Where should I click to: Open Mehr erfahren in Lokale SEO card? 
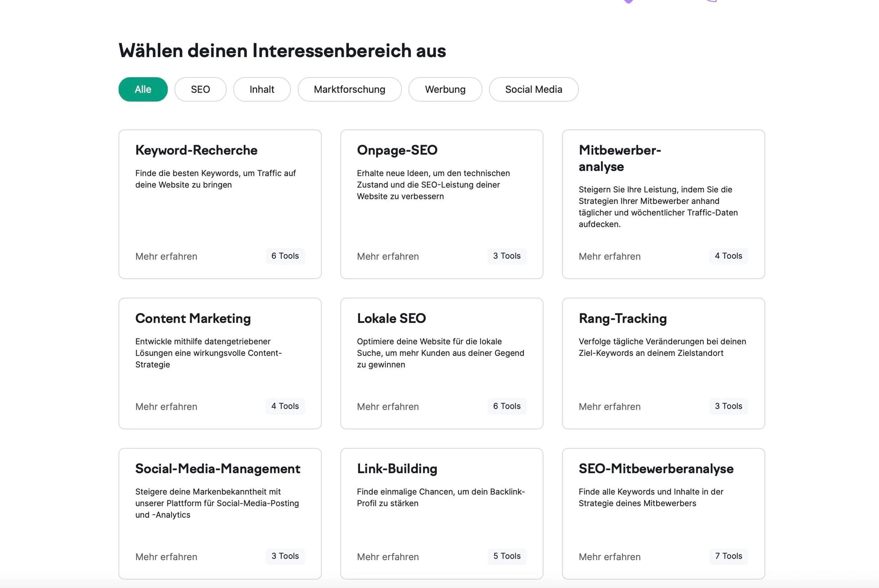click(x=387, y=406)
